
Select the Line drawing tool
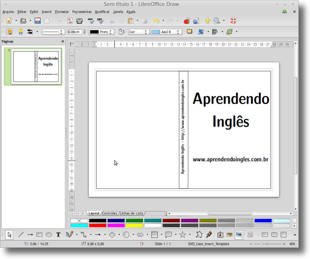click(21, 235)
